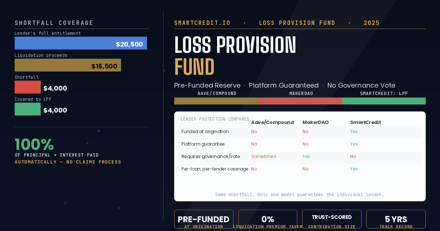The image size is (440, 231).
Task: Click the SHORTFALL COVERAGE heading
Action: (54, 23)
